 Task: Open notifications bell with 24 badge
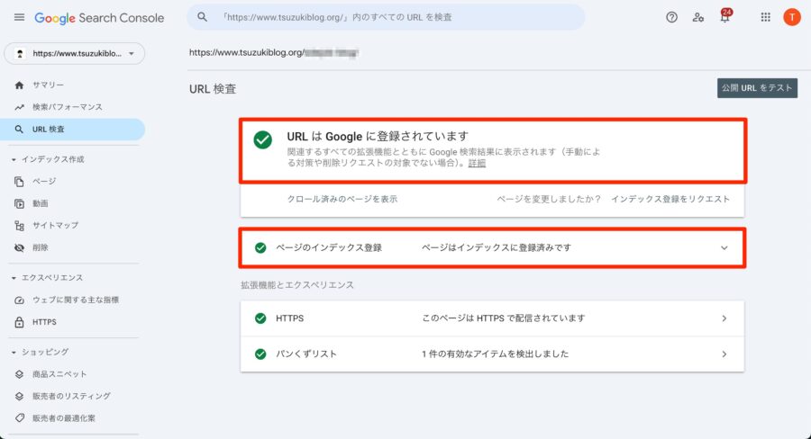[725, 16]
